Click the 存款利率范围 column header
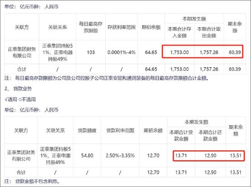251x187 pixels. coord(121,27)
